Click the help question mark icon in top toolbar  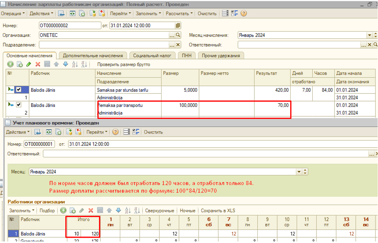(244, 13)
